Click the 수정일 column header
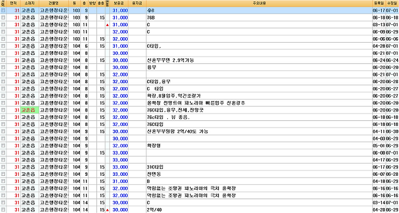This screenshot has height=213, width=399. [392, 3]
